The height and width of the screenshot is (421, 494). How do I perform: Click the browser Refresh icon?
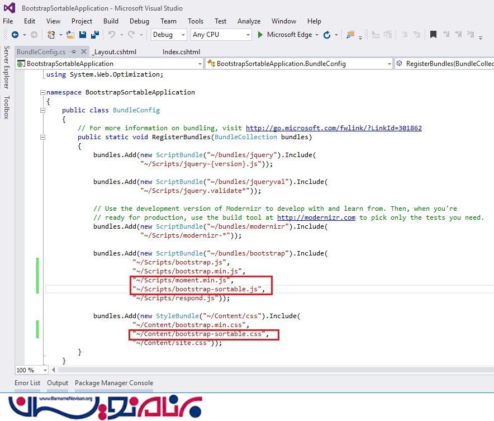(x=327, y=35)
